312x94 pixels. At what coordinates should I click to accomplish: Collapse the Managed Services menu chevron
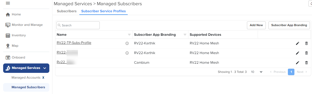(x=44, y=68)
